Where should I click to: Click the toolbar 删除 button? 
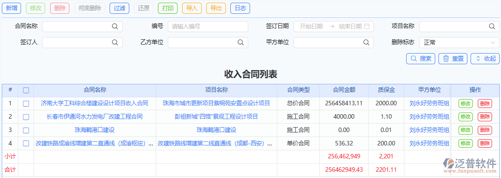tap(60, 8)
